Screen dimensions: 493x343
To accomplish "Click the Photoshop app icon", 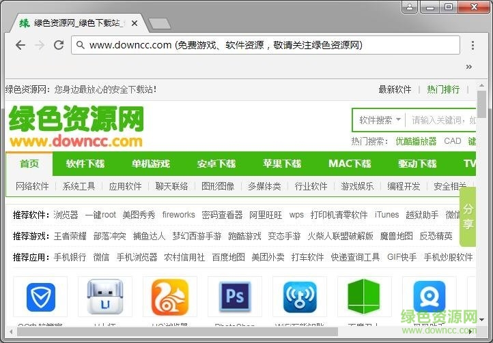I will (235, 297).
